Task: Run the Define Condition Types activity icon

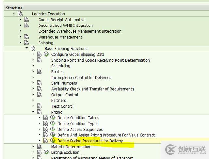Action: point(53,124)
